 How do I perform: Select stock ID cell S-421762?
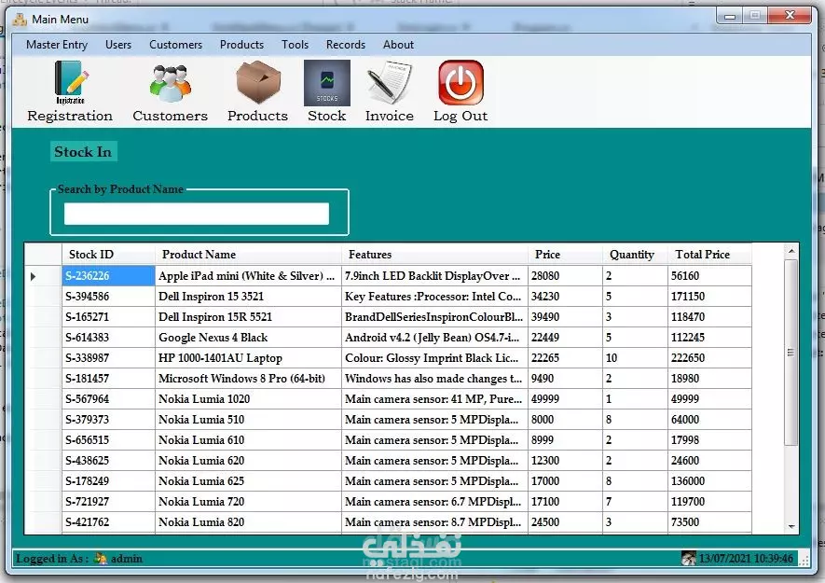point(108,522)
